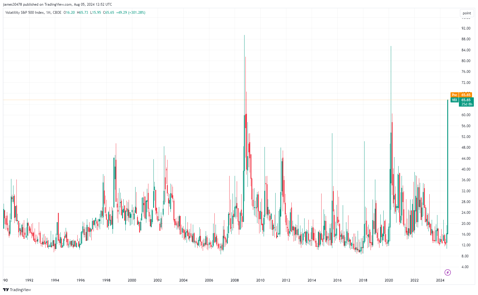Click the 24.00 price axis label
Image resolution: width=478 pixels, height=295 pixels.
coord(466,213)
